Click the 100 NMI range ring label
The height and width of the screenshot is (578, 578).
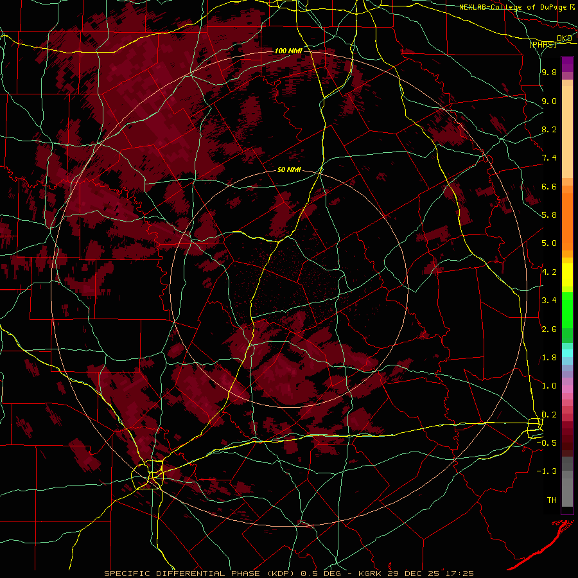click(288, 51)
